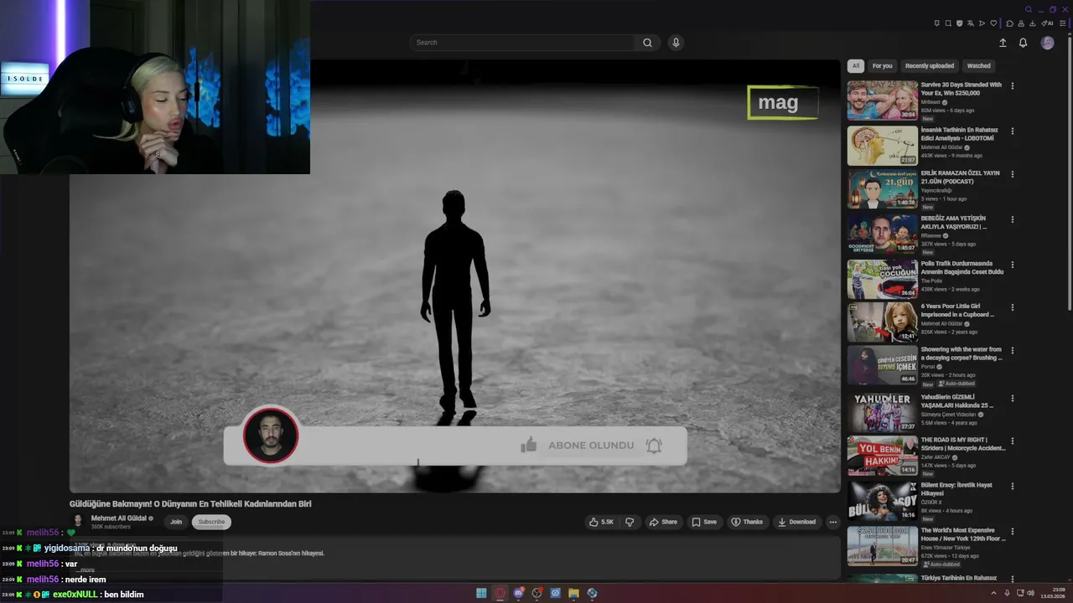Click the video title Güldüğüne Bakmayın!
The height and width of the screenshot is (603, 1073).
tap(190, 504)
